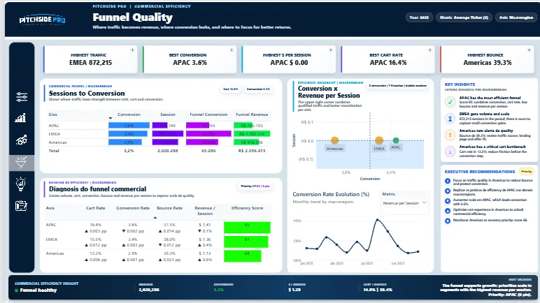Click the green APAC bubble in quadrant chart
Image resolution: width=540 pixels, height=303 pixels.
pos(396,140)
